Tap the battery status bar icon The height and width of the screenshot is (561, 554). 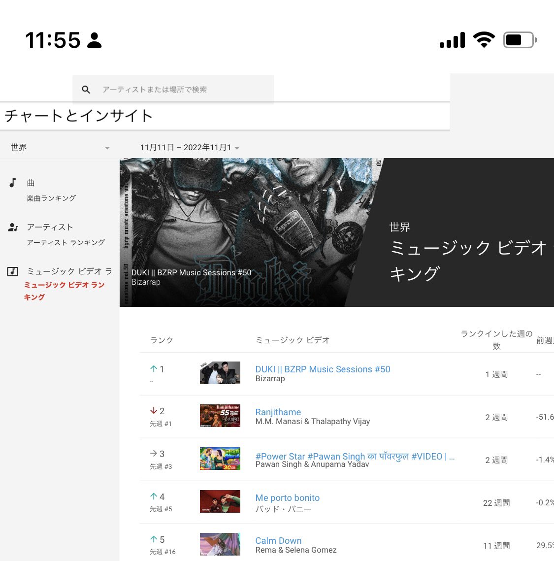pyautogui.click(x=521, y=40)
